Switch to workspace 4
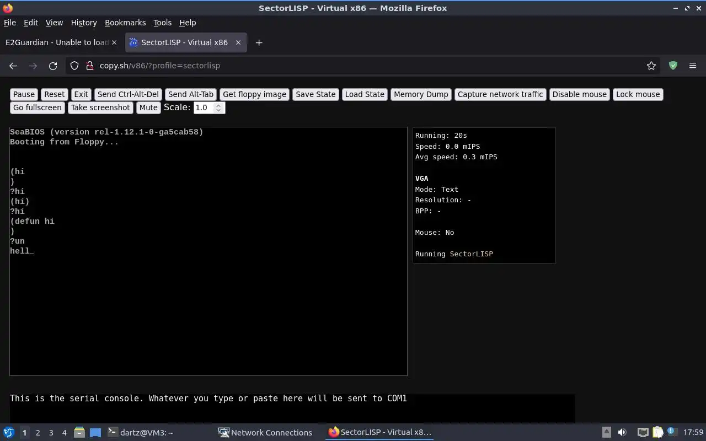Viewport: 706px width, 441px height. tap(64, 433)
